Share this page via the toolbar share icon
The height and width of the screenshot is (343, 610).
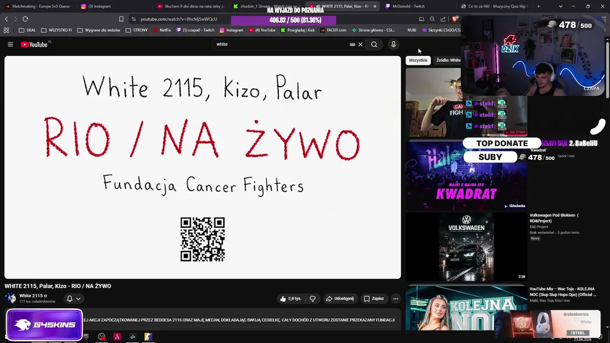point(443,19)
